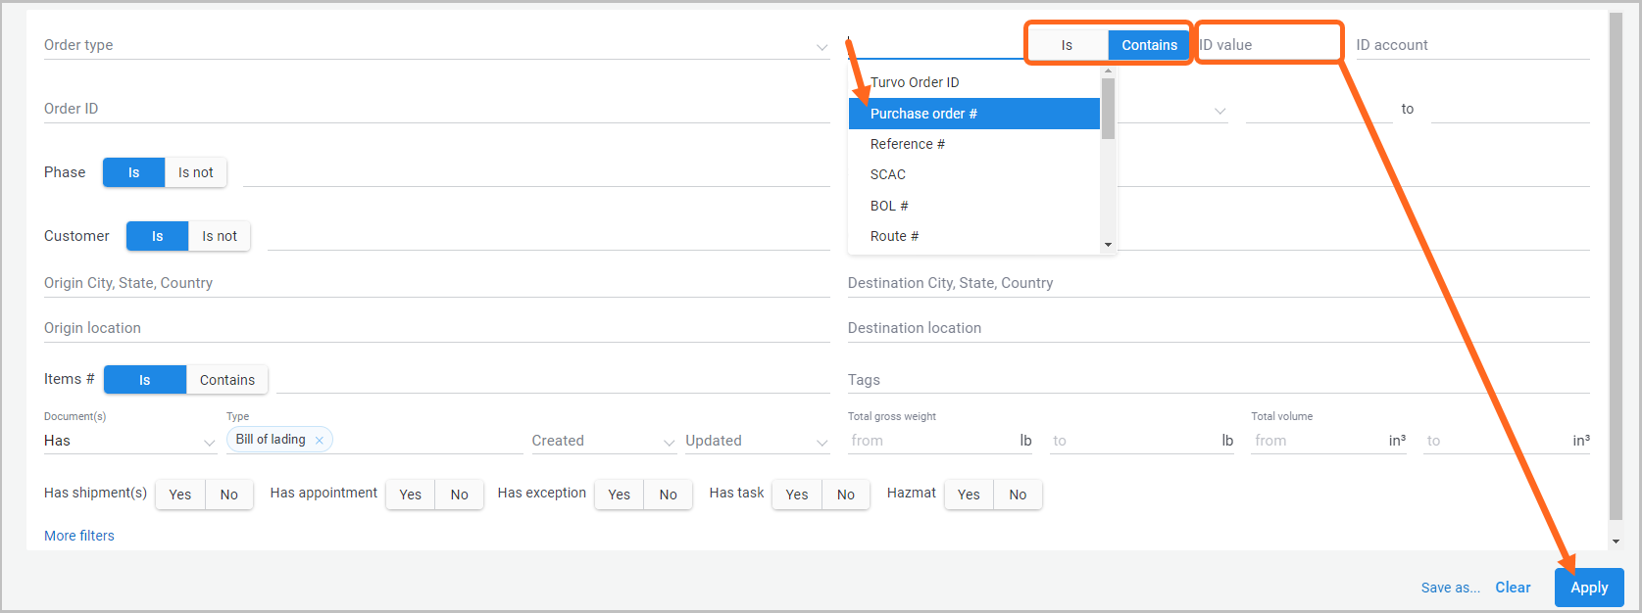The width and height of the screenshot is (1642, 613).
Task: Remove the Bill of lading chip
Action: (320, 441)
